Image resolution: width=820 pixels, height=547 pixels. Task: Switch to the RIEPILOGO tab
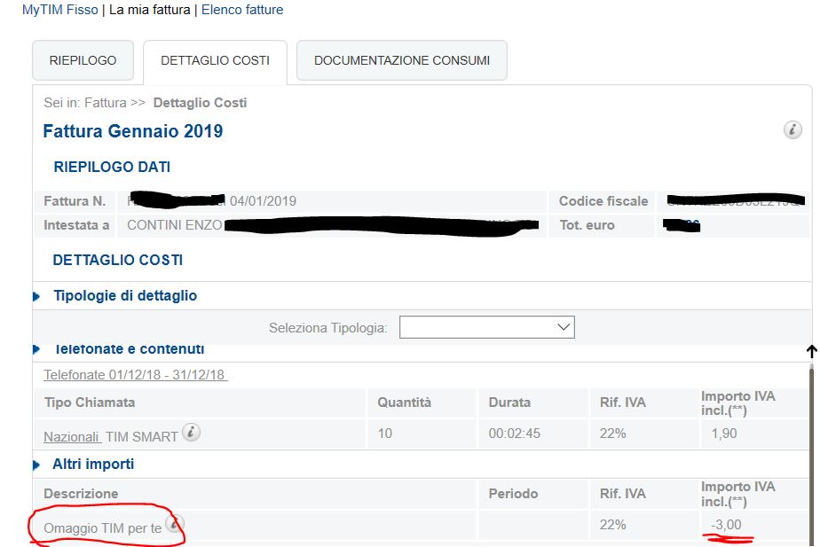(83, 60)
